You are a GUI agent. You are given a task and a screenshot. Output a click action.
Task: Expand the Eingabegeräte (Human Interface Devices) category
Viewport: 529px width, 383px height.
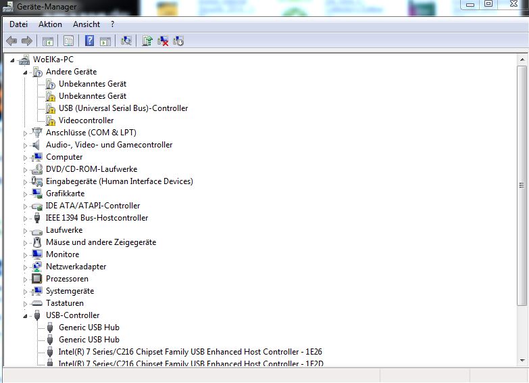click(25, 182)
